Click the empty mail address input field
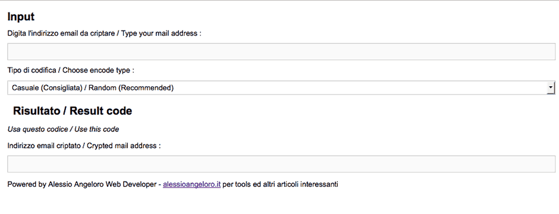 coord(281,52)
